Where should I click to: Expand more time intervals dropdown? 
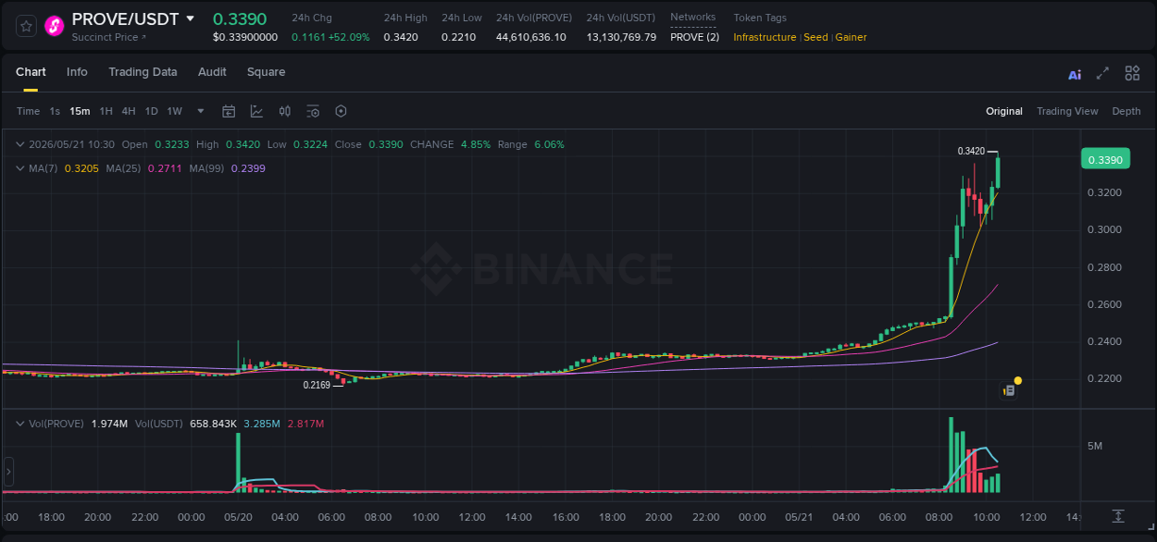(x=200, y=111)
